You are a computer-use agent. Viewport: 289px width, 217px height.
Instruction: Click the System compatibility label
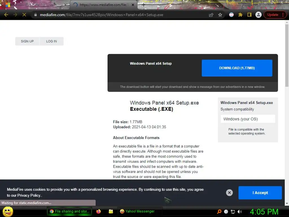pos(237,109)
